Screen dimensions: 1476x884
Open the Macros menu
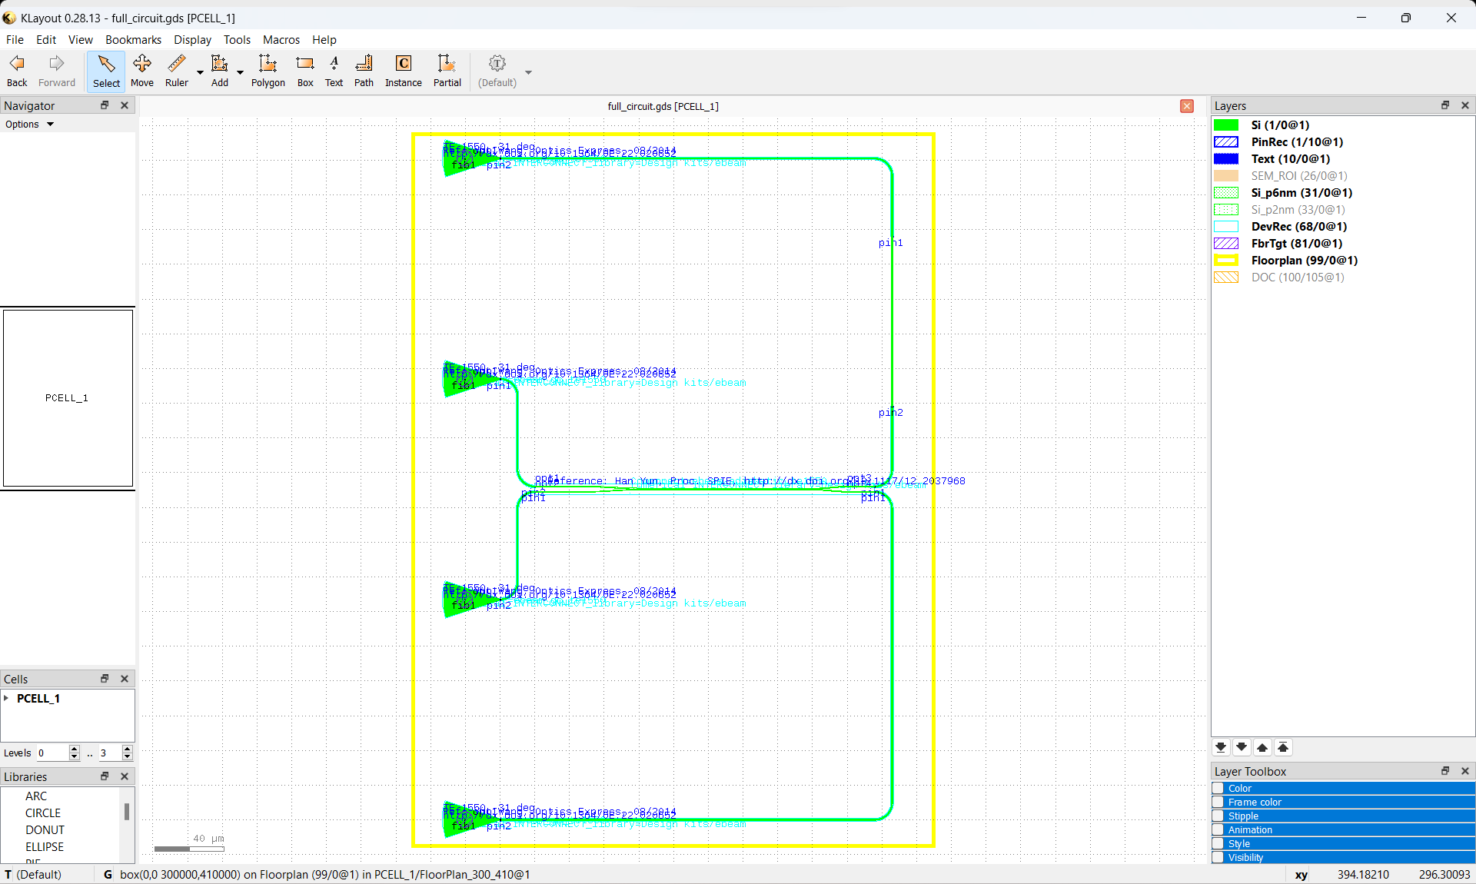[281, 39]
